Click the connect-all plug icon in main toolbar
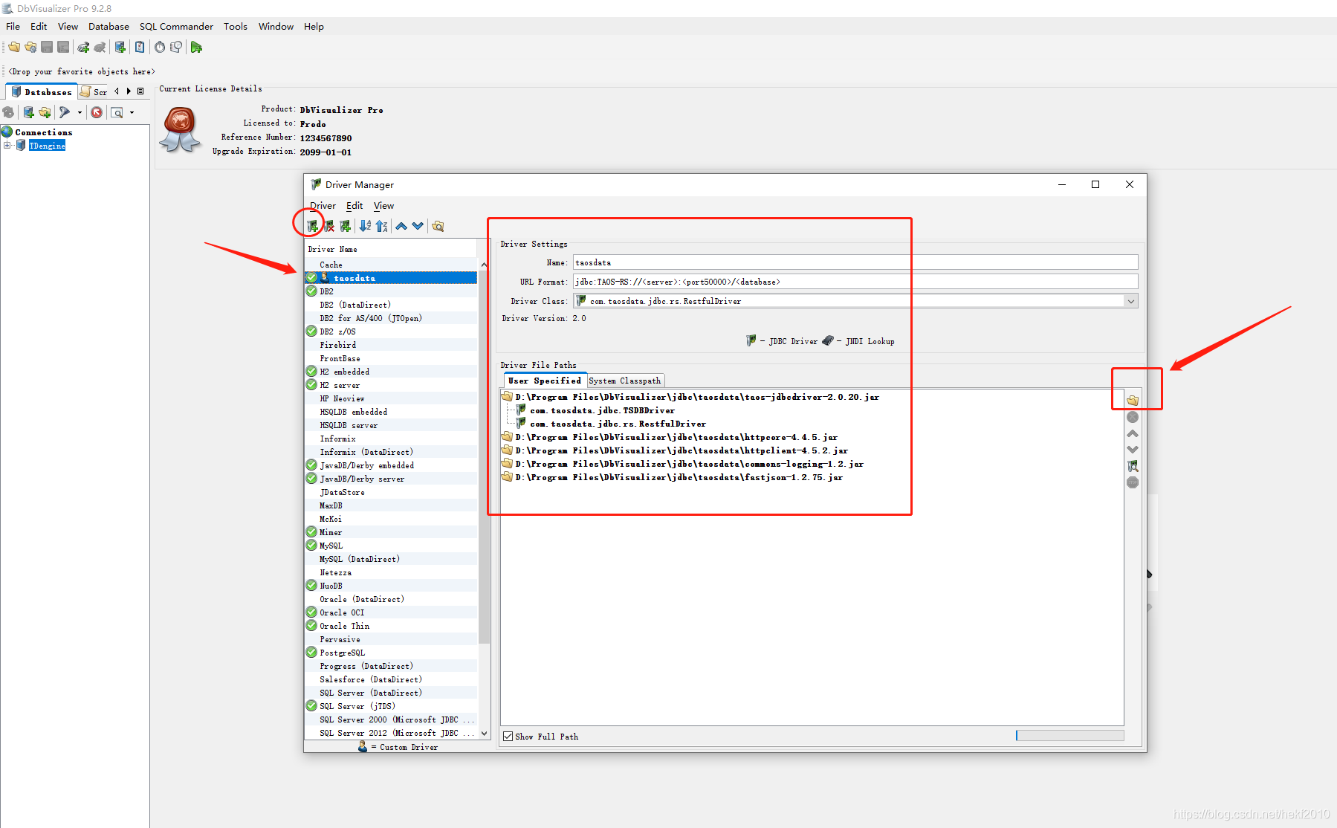This screenshot has width=1337, height=828. click(83, 47)
